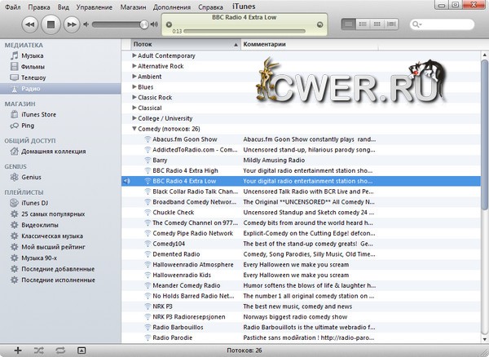The width and height of the screenshot is (489, 357).
Task: Sort by the Поток column header
Action: 186,44
